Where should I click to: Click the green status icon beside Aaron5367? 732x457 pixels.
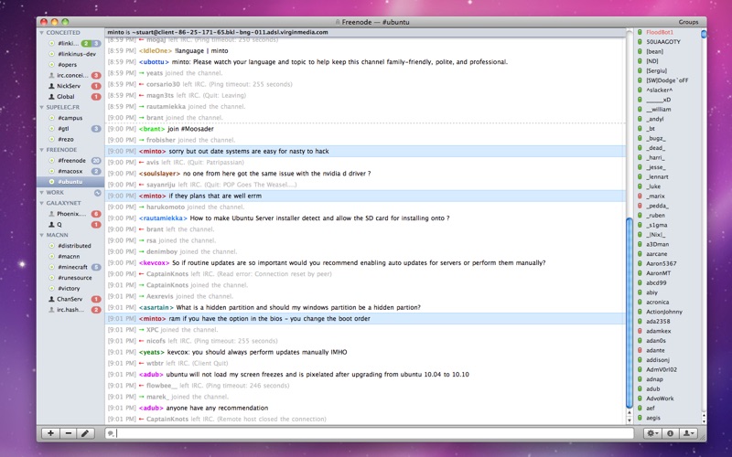click(x=640, y=263)
